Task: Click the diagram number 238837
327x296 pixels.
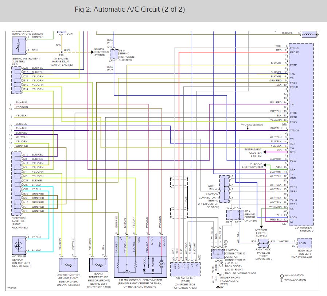Action: pos(12,288)
